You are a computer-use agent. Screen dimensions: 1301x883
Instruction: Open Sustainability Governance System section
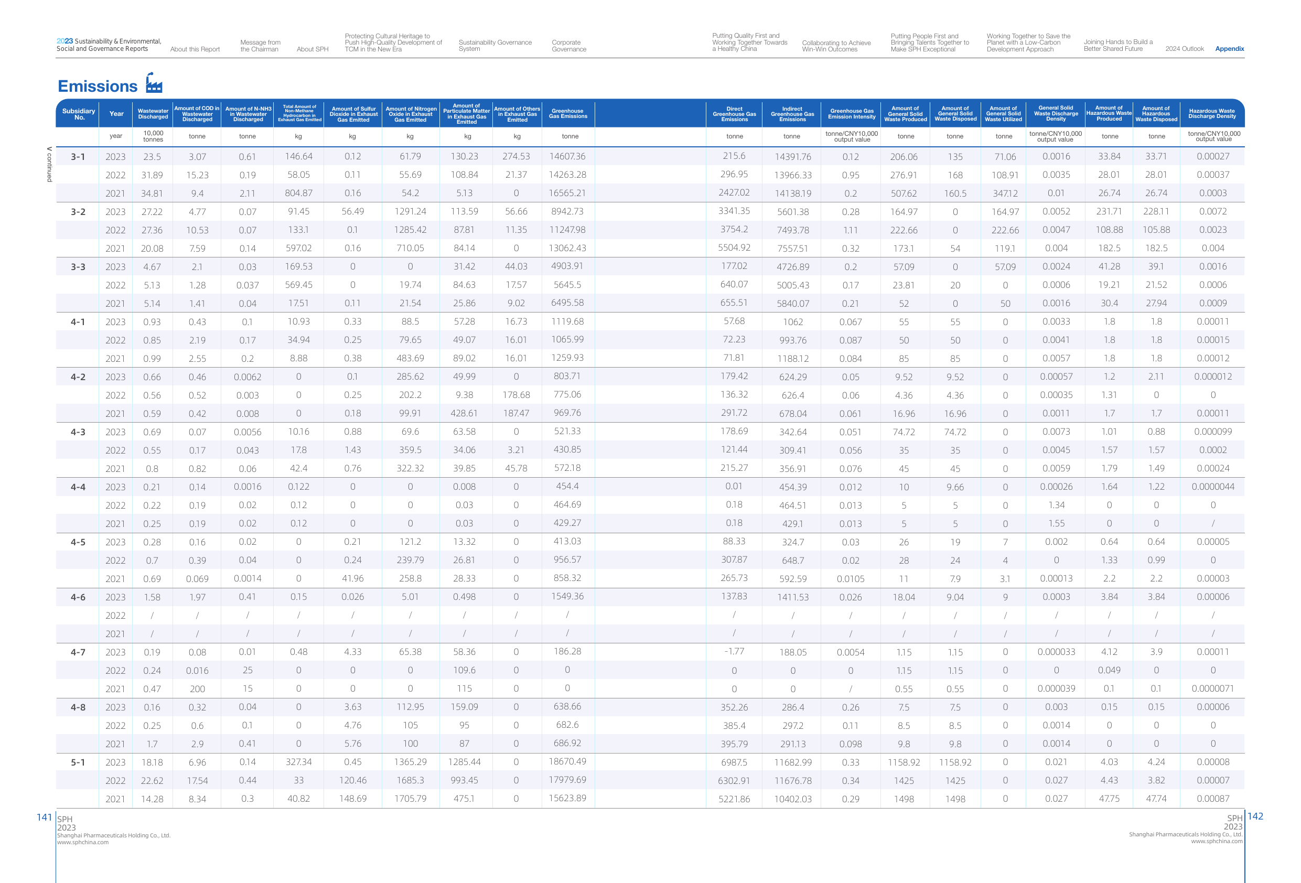495,46
